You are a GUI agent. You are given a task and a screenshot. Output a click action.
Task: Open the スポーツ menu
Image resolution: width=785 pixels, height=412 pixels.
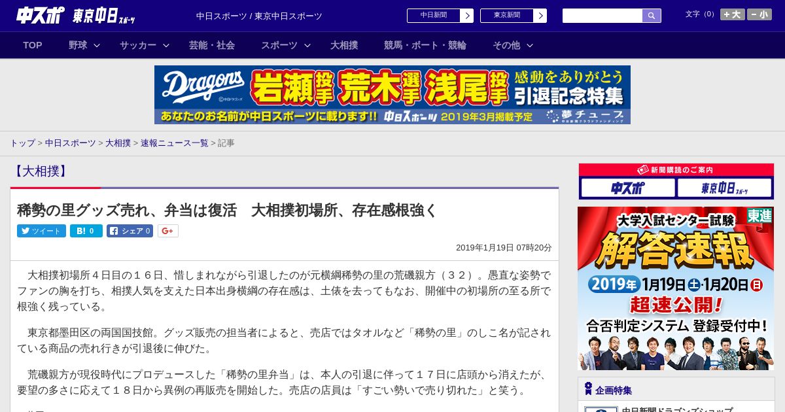coord(279,45)
